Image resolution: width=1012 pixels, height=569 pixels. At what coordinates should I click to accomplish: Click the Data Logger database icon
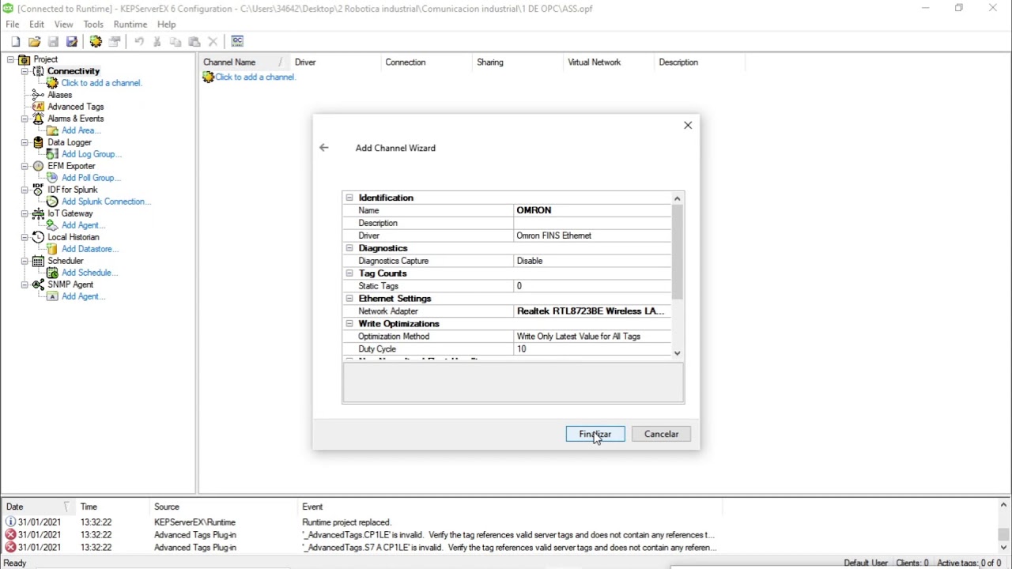click(38, 142)
